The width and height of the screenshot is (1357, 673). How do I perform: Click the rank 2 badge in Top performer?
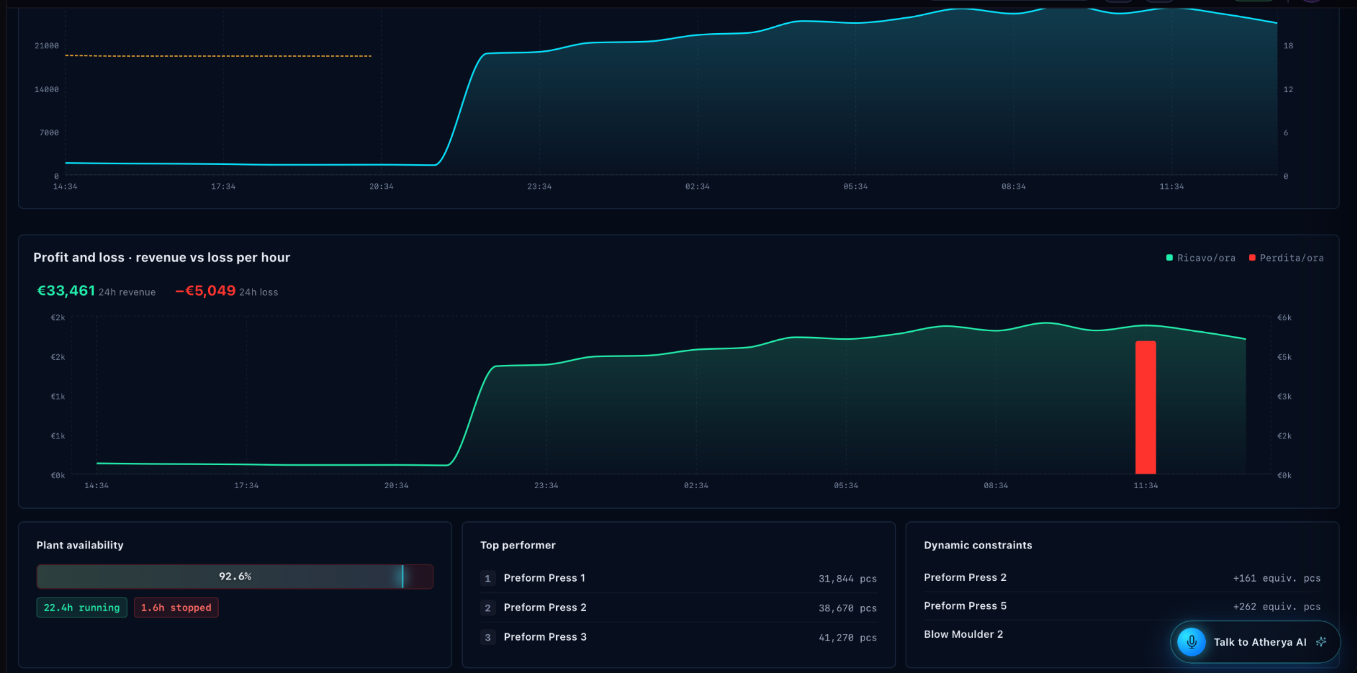(x=487, y=607)
